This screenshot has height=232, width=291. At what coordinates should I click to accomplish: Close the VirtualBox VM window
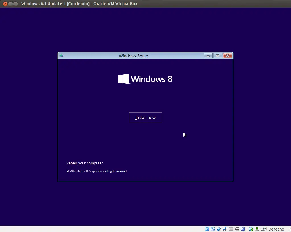coord(5,3)
